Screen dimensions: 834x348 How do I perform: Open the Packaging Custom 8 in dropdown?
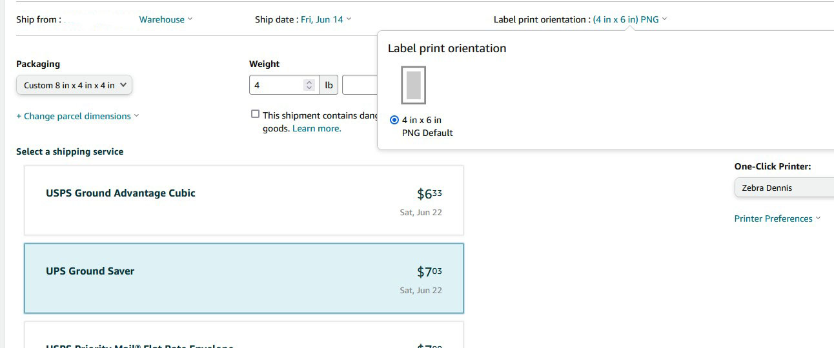(x=74, y=85)
